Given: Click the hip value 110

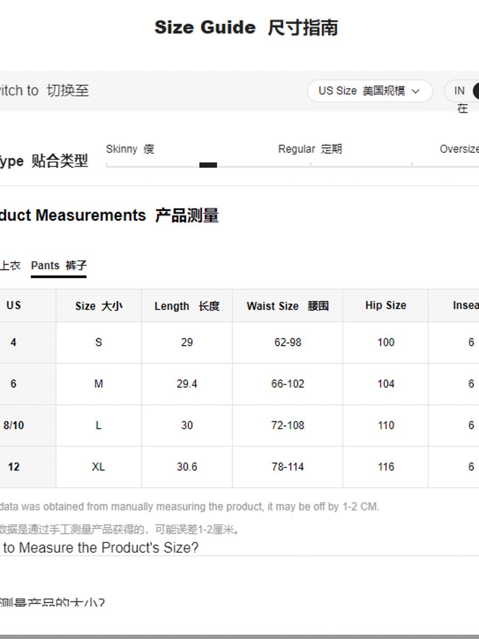Looking at the screenshot, I should tap(386, 425).
